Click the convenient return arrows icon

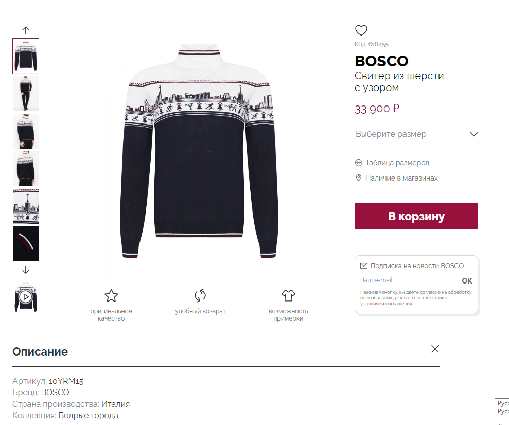point(200,295)
